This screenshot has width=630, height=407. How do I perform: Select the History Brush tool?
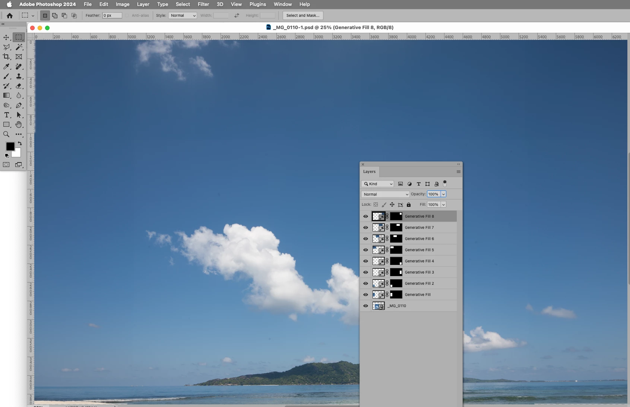click(x=6, y=86)
